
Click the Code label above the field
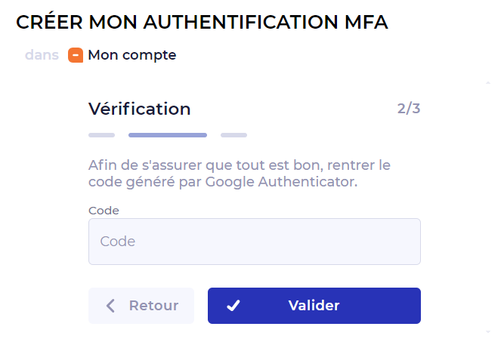[104, 211]
